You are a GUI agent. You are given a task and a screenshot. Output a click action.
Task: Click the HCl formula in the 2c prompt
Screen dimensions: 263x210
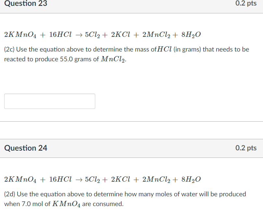(x=164, y=49)
